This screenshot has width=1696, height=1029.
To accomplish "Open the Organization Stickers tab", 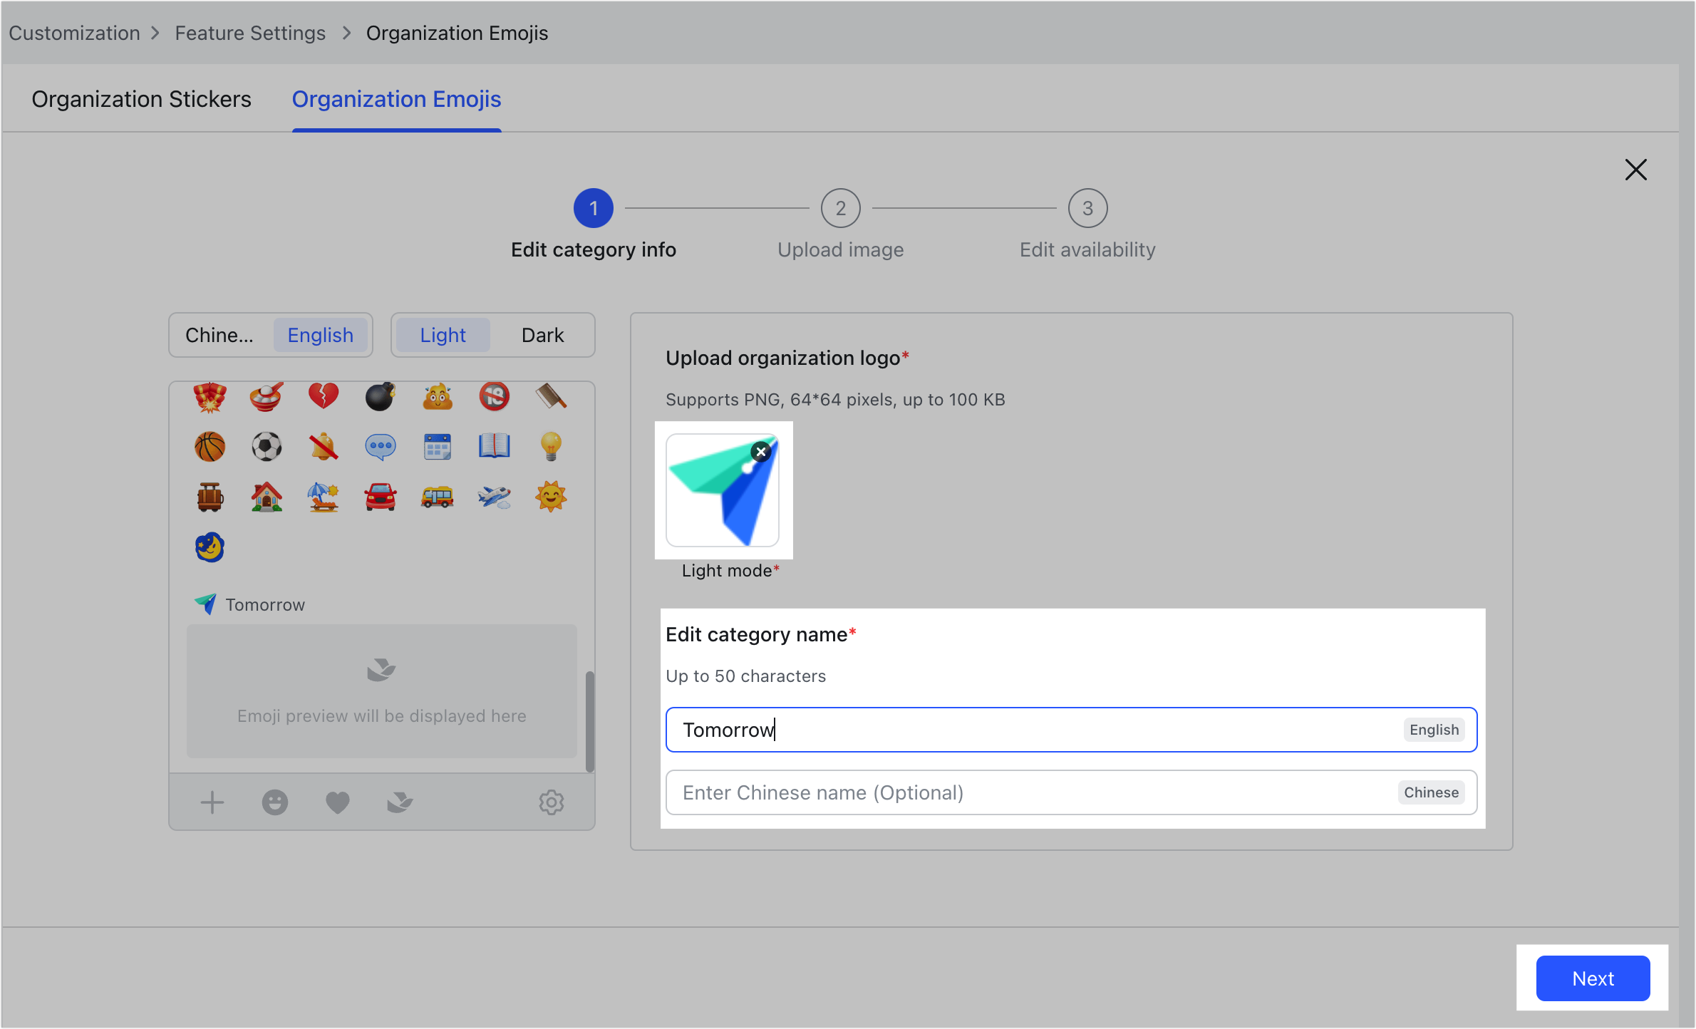I will 141,99.
